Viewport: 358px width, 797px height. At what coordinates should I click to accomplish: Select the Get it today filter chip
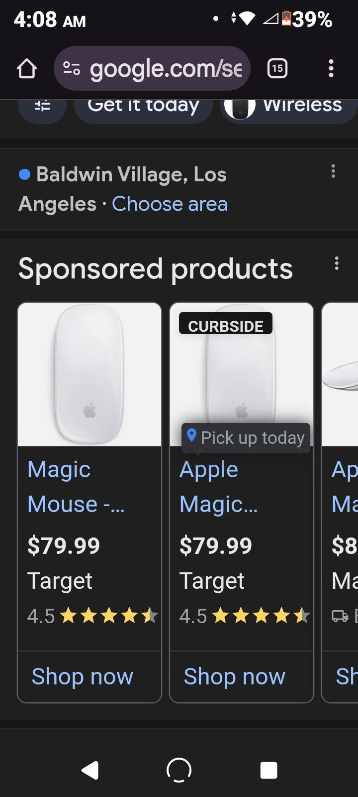click(143, 106)
